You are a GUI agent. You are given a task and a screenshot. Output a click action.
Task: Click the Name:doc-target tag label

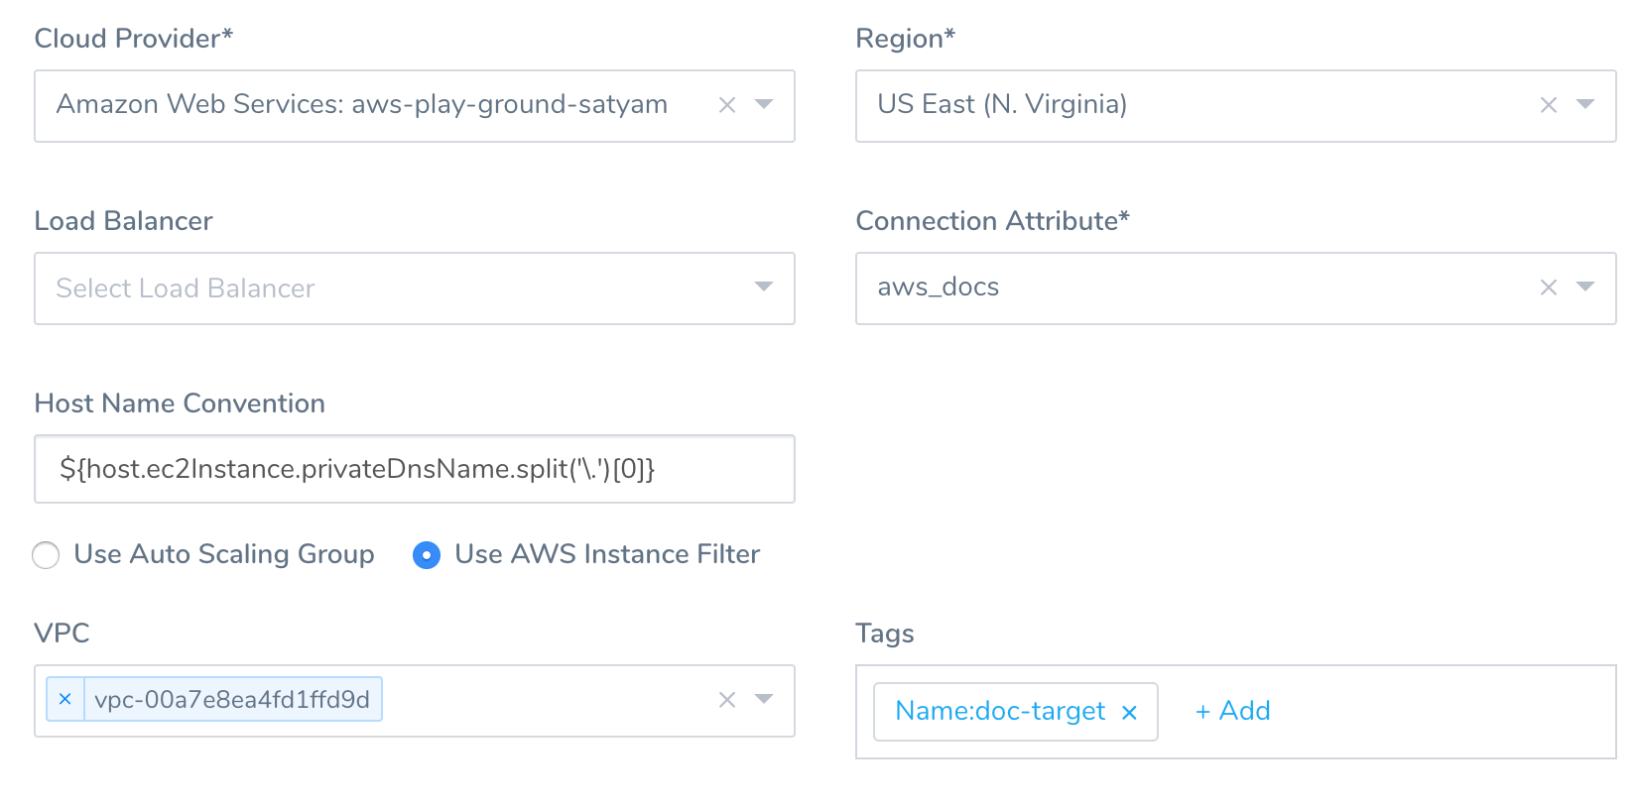pyautogui.click(x=1000, y=711)
